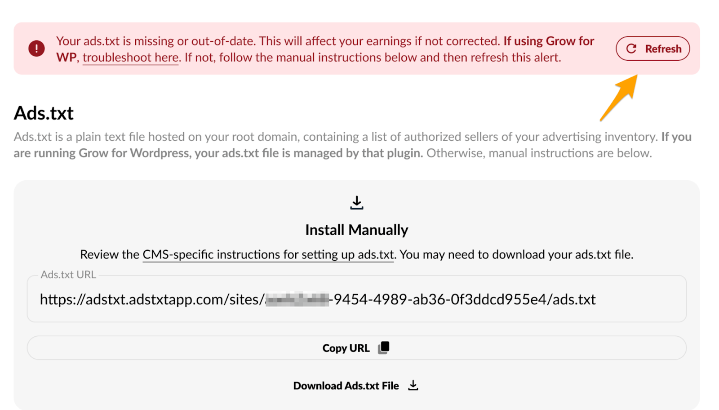Click the "Ads.txt" page heading
The image size is (719, 410).
pos(44,113)
